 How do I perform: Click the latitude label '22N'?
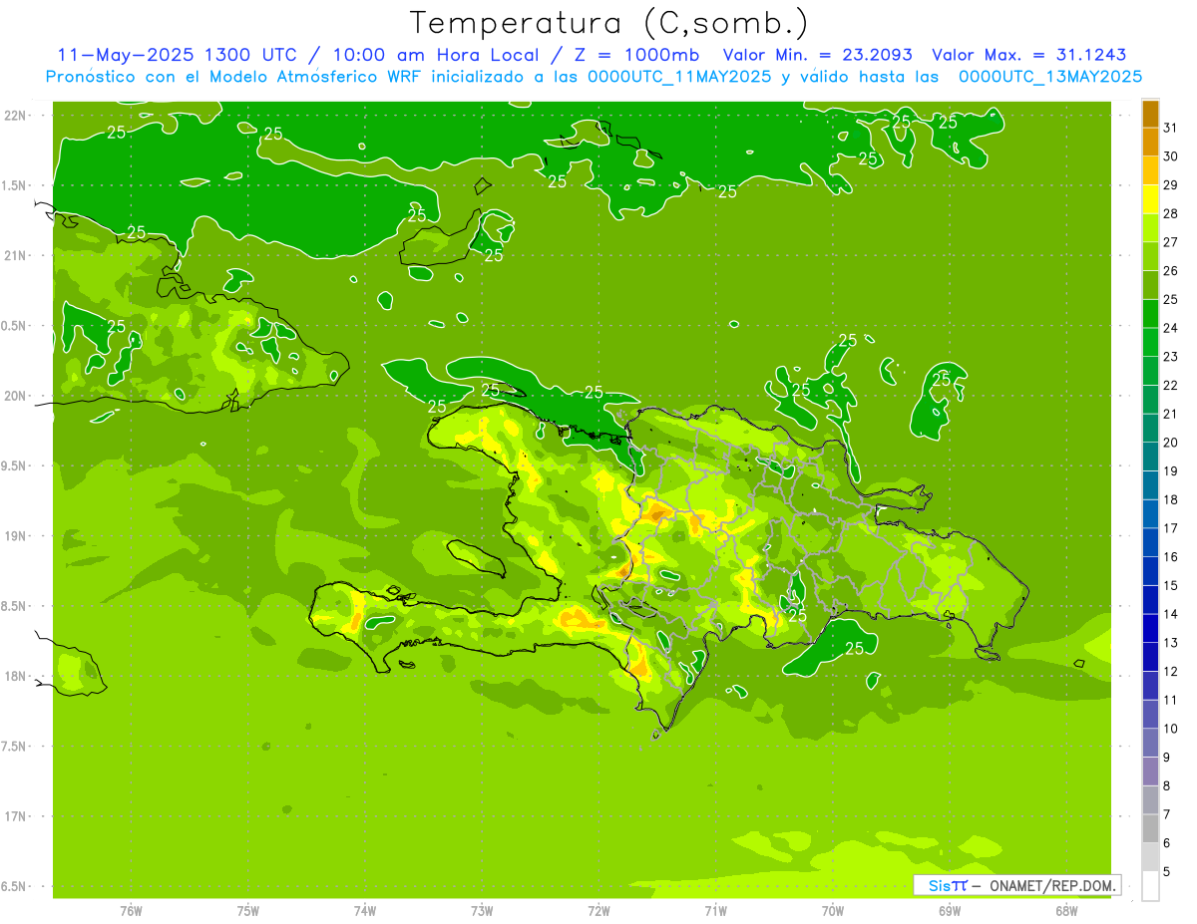pyautogui.click(x=17, y=115)
